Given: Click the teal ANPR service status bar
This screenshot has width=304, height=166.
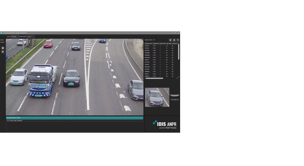Looking at the screenshot, I should pos(75,118).
